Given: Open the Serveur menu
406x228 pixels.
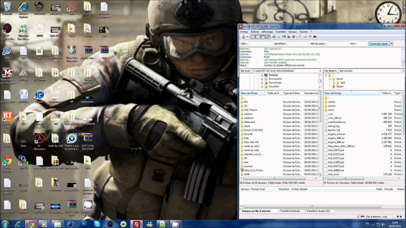Looking at the screenshot, I should coord(292,32).
